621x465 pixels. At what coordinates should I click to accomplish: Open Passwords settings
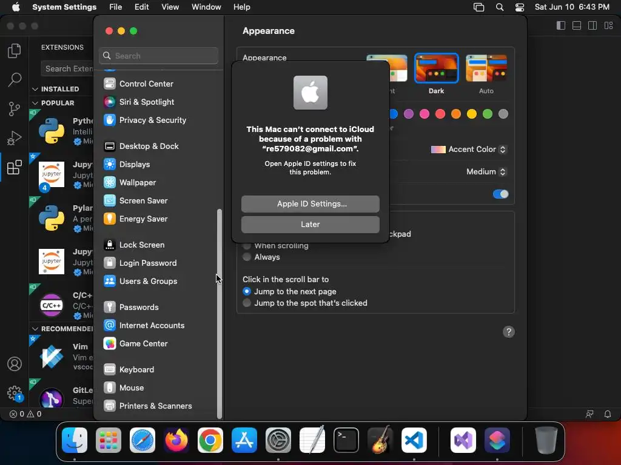[x=131, y=307]
